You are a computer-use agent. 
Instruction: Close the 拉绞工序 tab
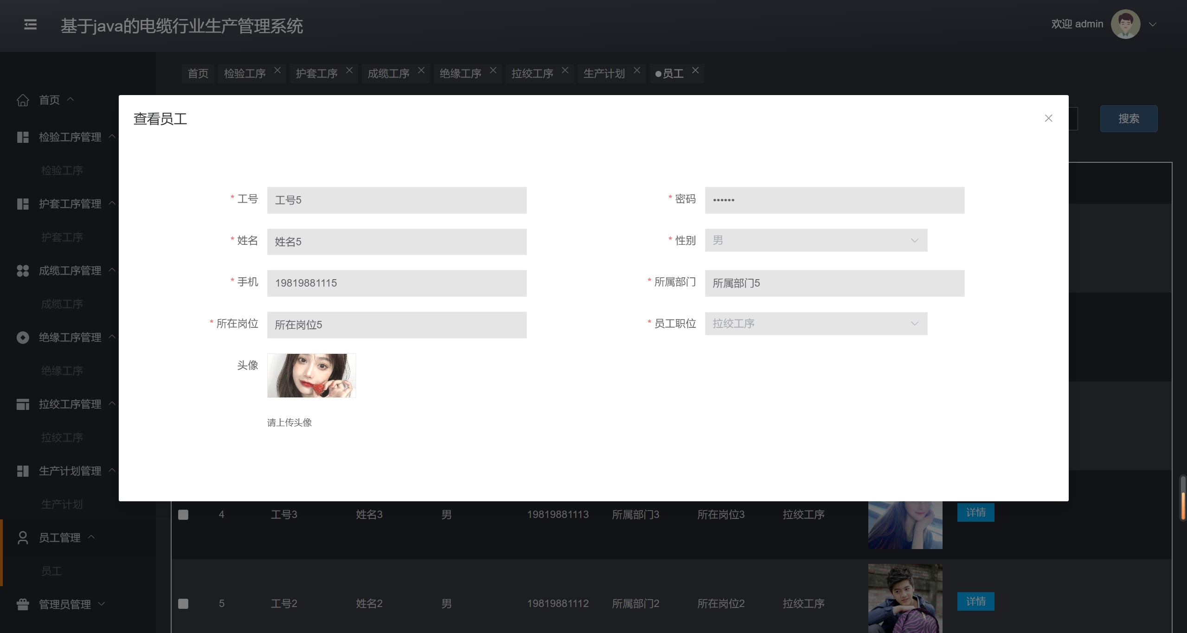pos(565,70)
